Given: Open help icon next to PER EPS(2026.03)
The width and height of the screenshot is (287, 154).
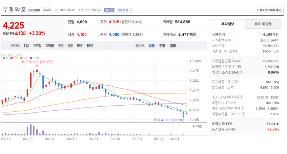Looking at the screenshot, I should (241, 97).
